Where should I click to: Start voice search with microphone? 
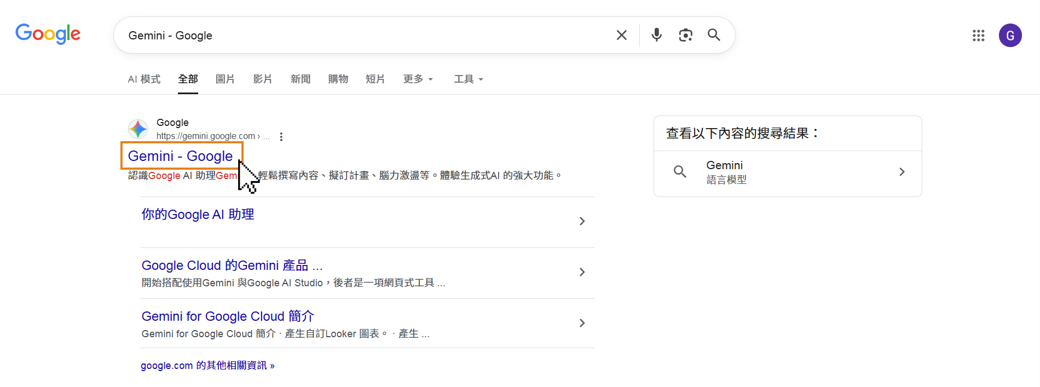[x=656, y=35]
